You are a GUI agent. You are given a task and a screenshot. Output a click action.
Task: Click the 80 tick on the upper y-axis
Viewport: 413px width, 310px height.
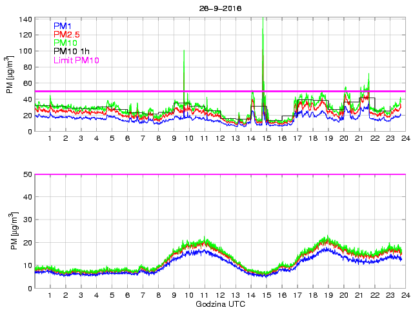coord(27,67)
